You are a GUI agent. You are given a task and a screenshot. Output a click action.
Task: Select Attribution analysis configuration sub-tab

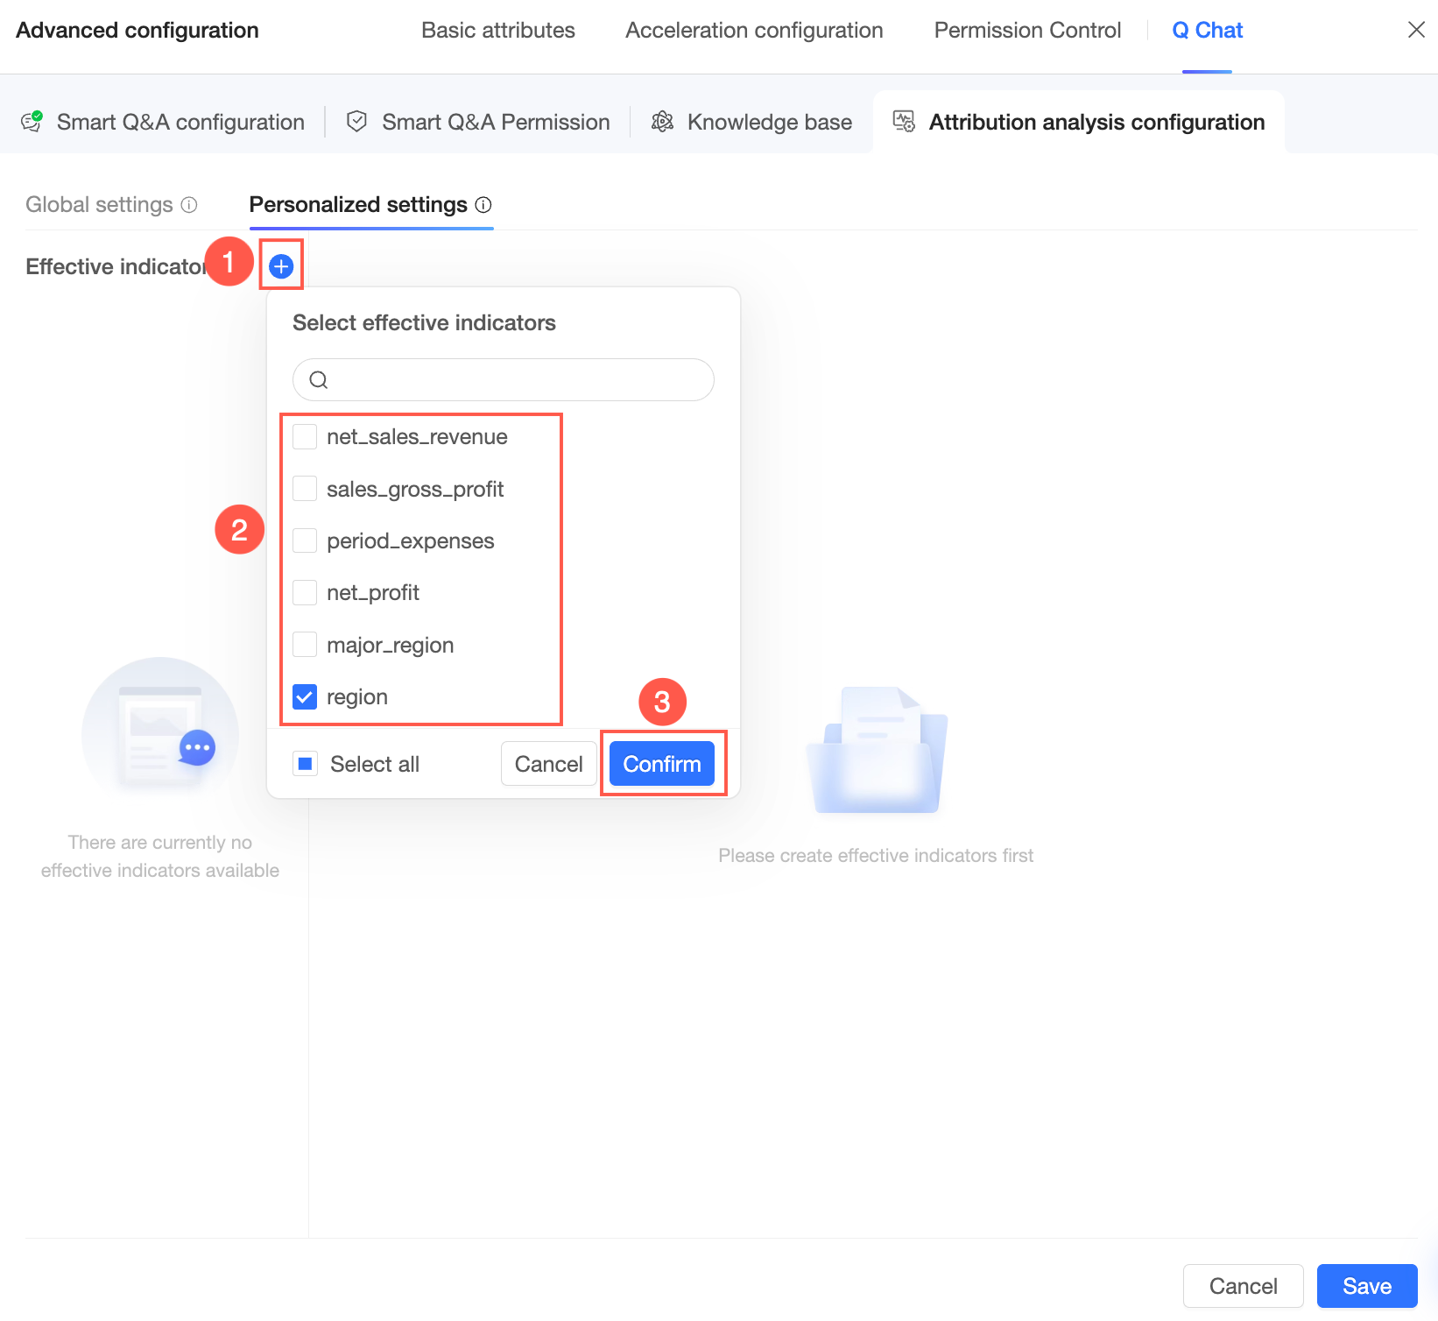[x=1079, y=122]
